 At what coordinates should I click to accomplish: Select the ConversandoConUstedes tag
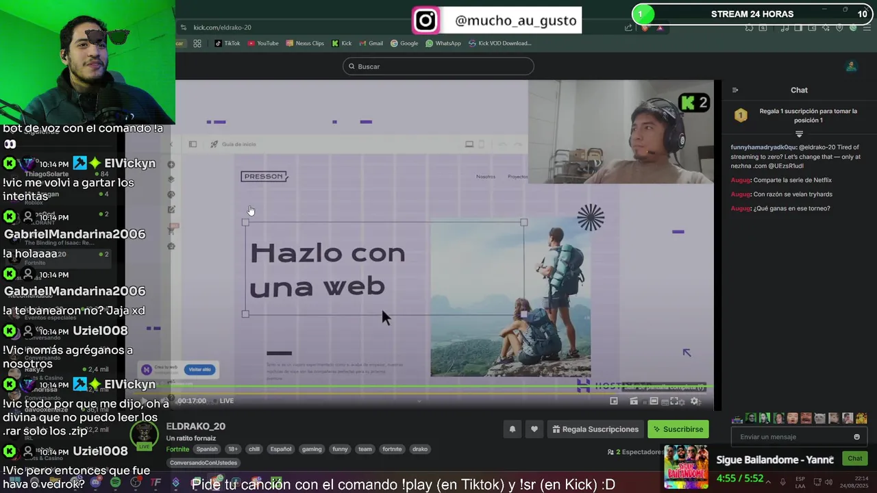click(203, 463)
